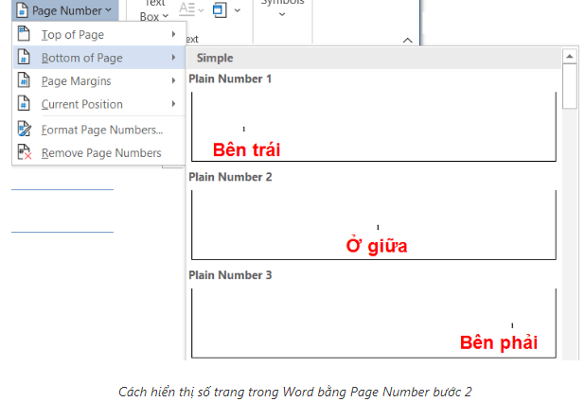Collapse the ribbon with the chevron
This screenshot has width=585, height=402.
click(407, 40)
